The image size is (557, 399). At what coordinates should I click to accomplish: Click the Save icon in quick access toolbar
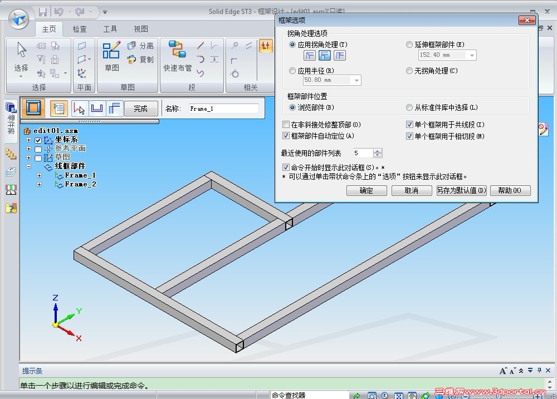43,12
